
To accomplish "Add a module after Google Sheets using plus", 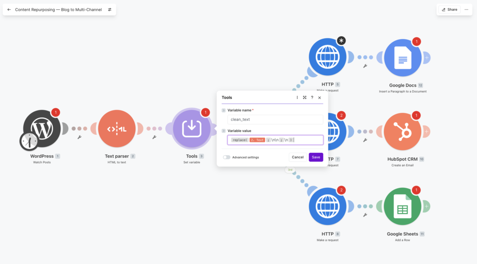I will pyautogui.click(x=427, y=206).
